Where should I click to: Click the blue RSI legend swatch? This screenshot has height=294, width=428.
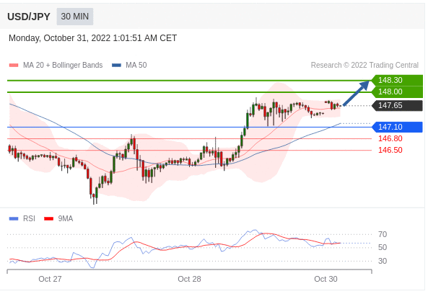pos(14,218)
